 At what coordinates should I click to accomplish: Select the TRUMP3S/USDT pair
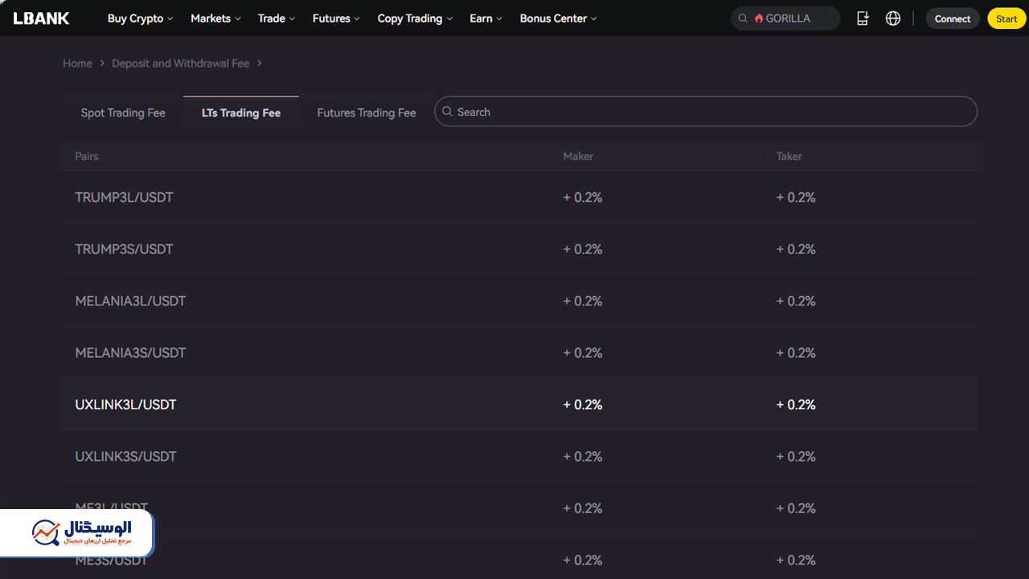point(124,249)
